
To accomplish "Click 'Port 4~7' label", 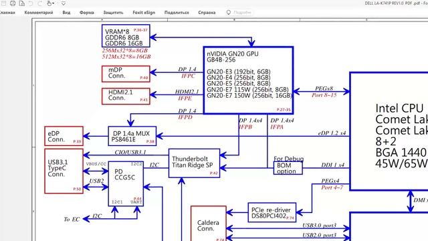I will click(332, 187).
